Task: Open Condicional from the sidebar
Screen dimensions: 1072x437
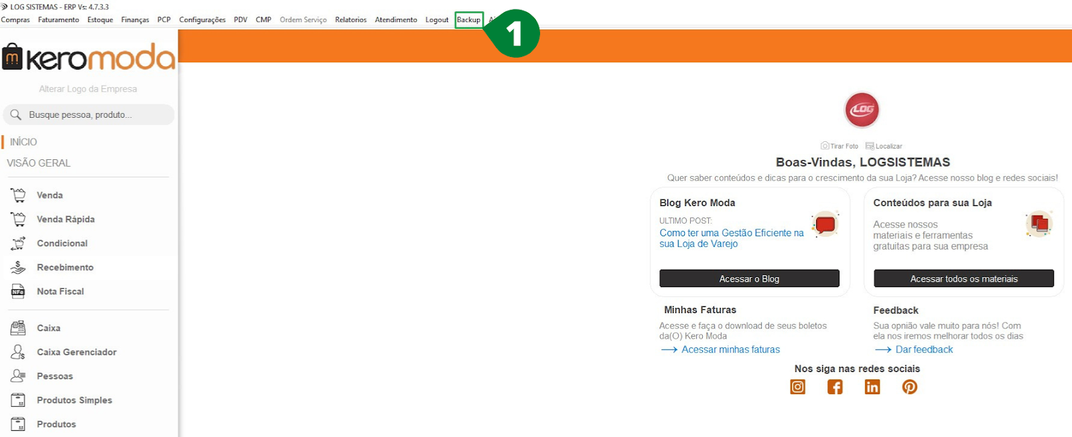Action: tap(62, 244)
